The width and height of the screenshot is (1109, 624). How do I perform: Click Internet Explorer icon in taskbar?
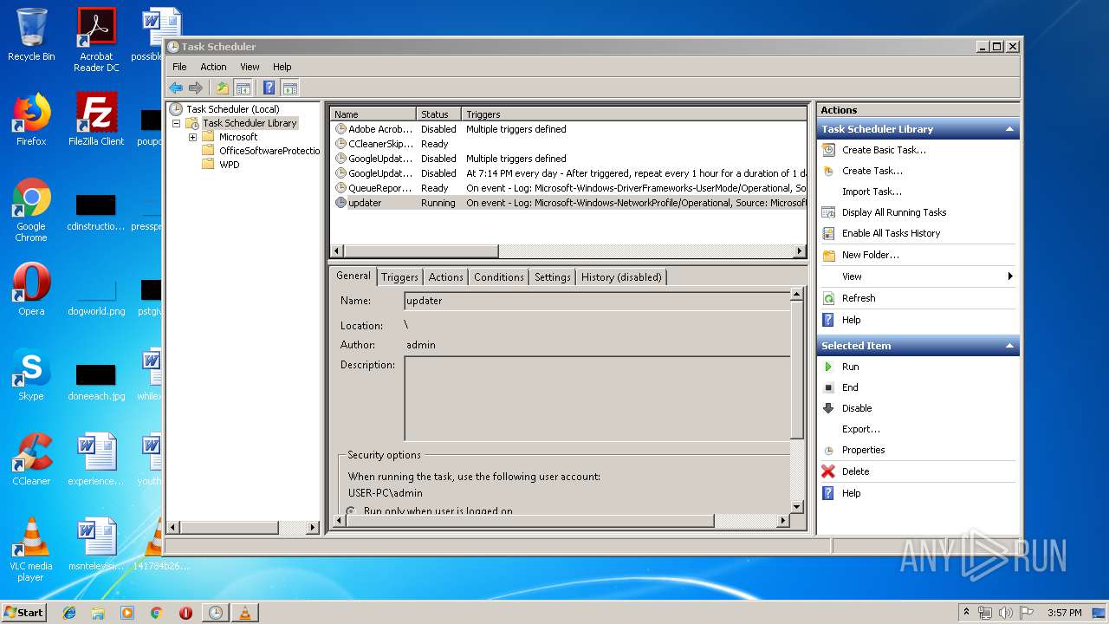pyautogui.click(x=69, y=613)
